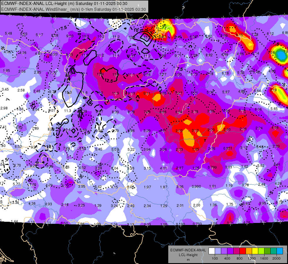Click the white swatch in the LCL-Height legend
Screen dimensions: 288x264
(212, 251)
